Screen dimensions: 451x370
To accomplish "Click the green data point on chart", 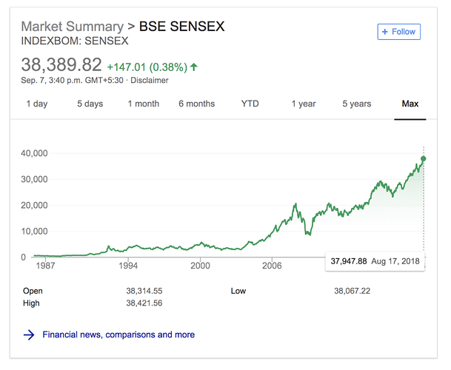I will click(424, 158).
